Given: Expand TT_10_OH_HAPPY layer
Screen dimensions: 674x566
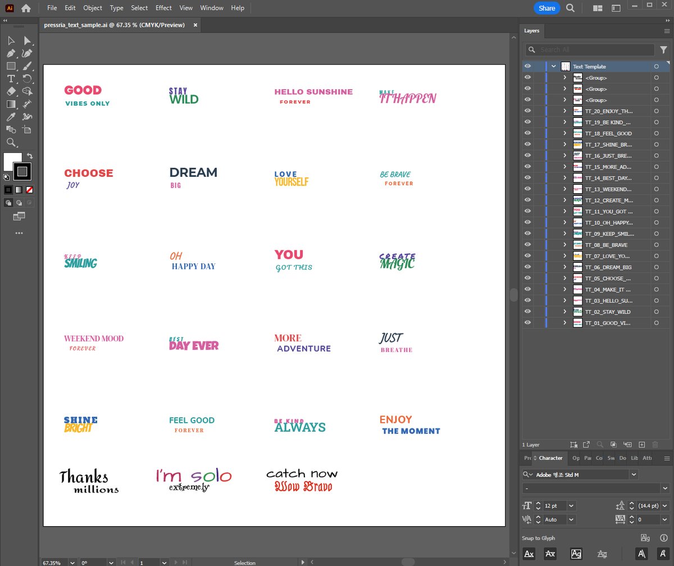Looking at the screenshot, I should click(565, 222).
